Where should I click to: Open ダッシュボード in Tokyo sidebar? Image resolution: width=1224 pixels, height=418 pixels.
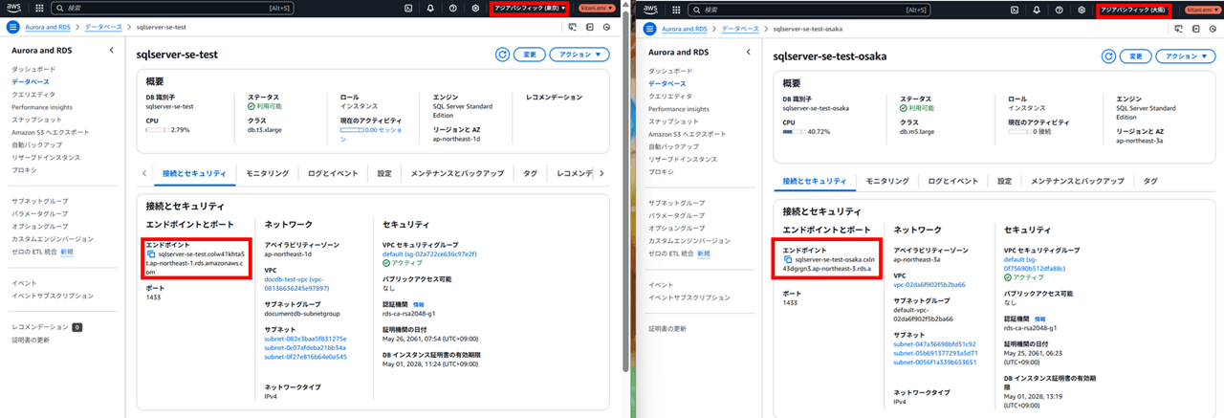33,70
